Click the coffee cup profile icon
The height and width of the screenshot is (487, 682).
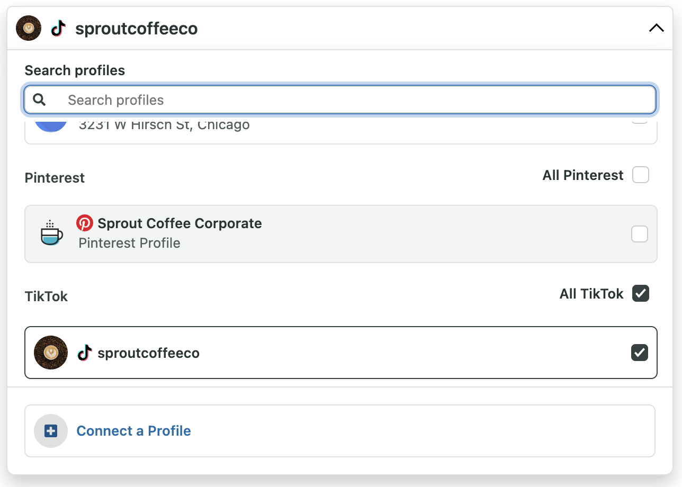pyautogui.click(x=51, y=233)
